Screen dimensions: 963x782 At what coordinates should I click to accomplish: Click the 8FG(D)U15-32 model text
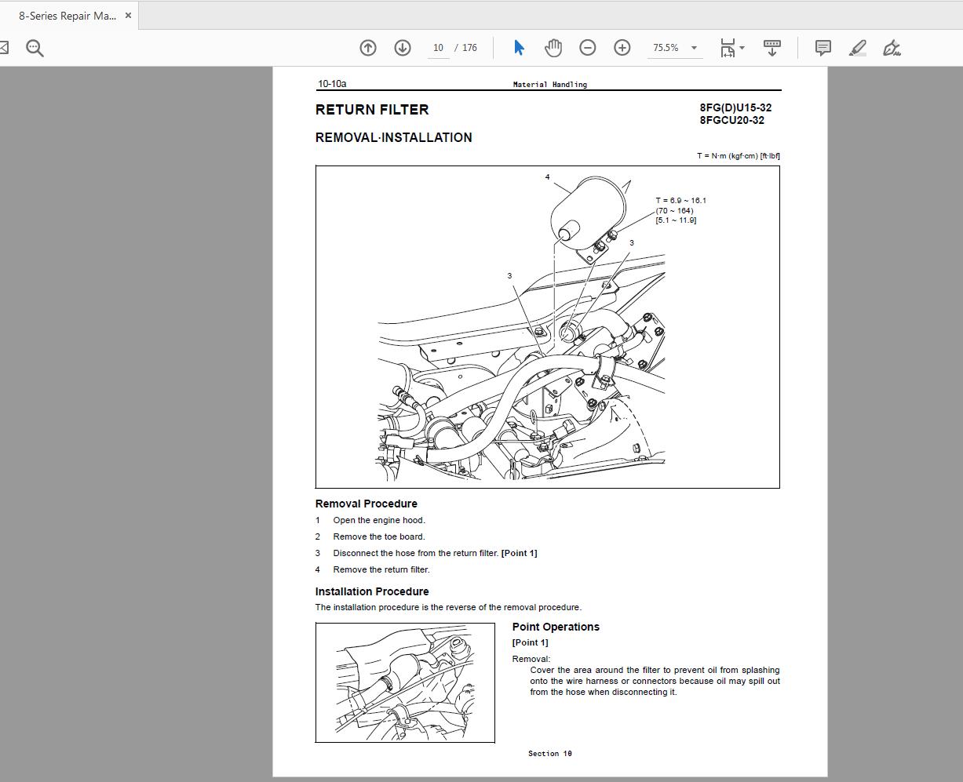point(735,107)
